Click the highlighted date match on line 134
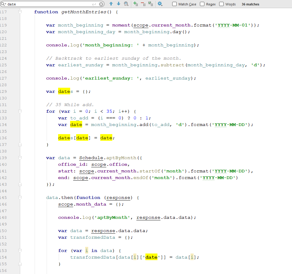292x274 pixels. point(76,124)
